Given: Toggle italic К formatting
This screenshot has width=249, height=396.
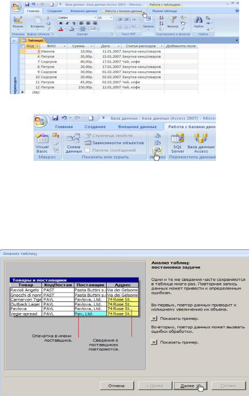Looking at the screenshot, I should click(68, 23).
